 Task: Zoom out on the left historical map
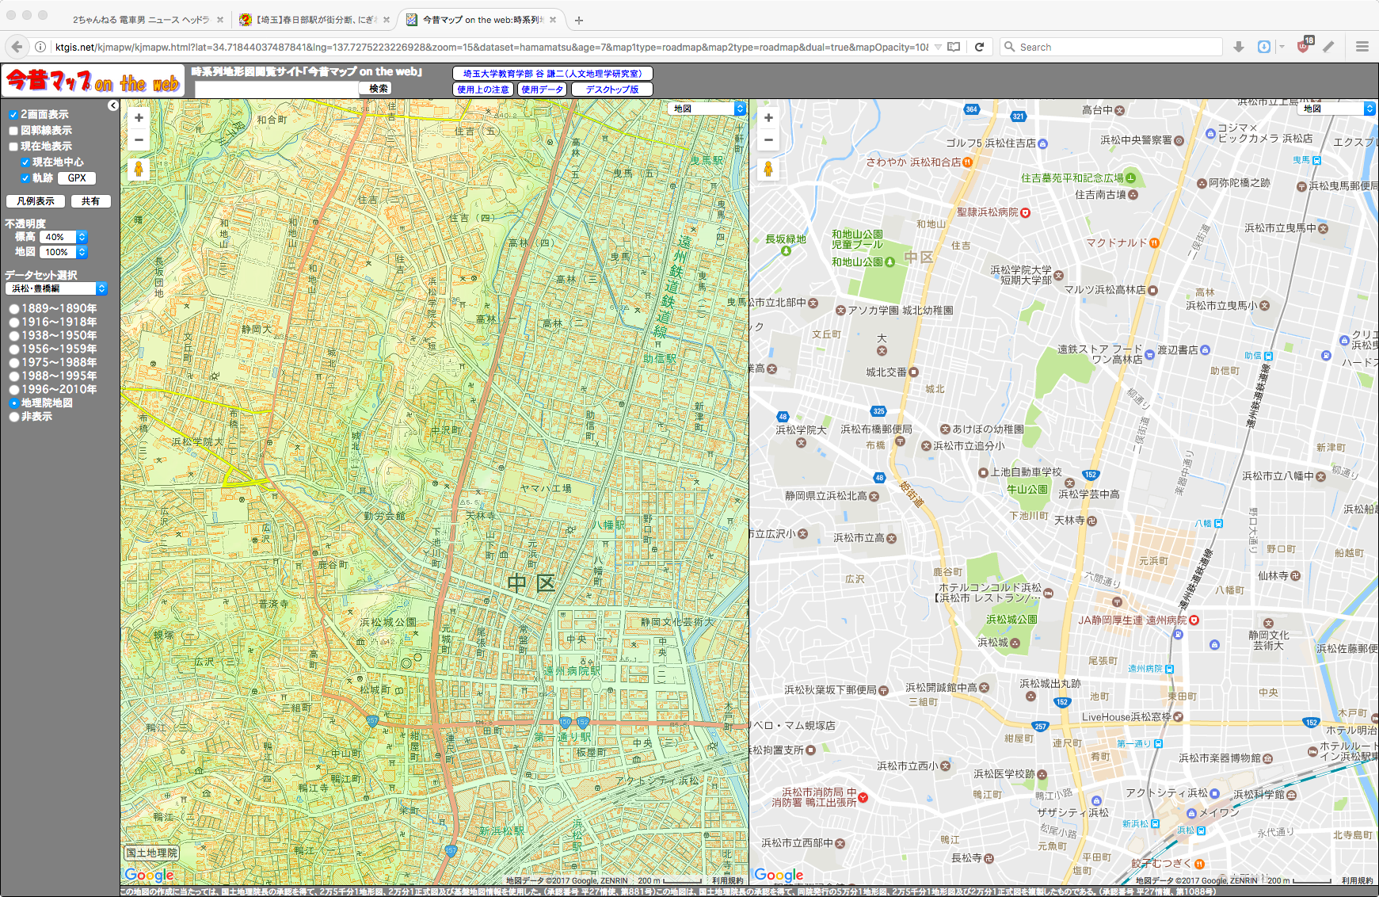pos(139,140)
